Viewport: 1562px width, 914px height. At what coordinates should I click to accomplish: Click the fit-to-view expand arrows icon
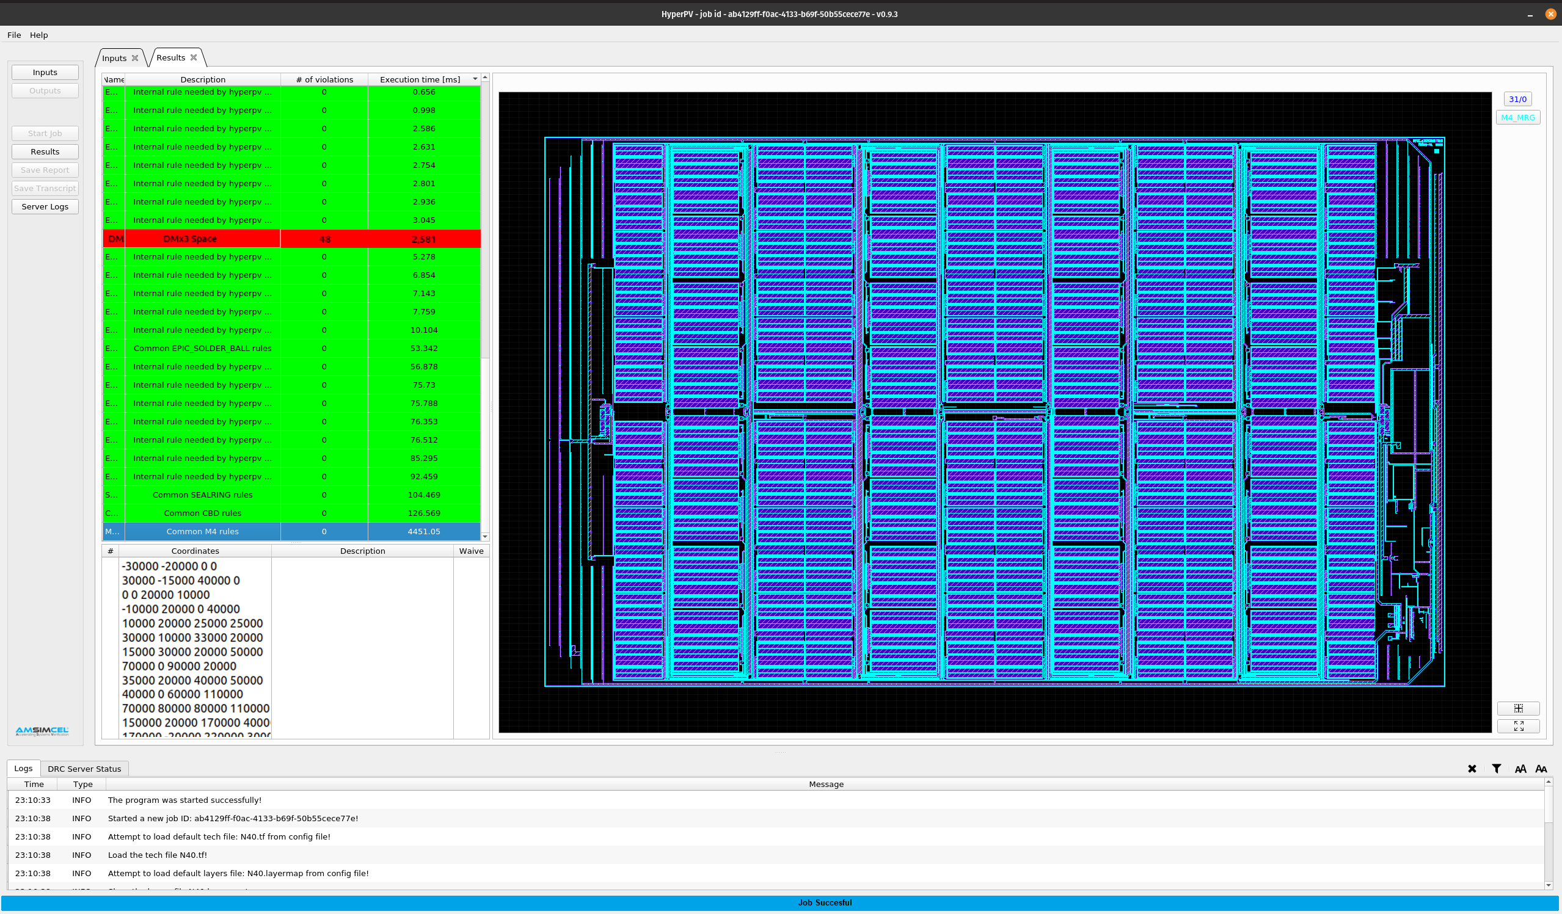[x=1518, y=726]
